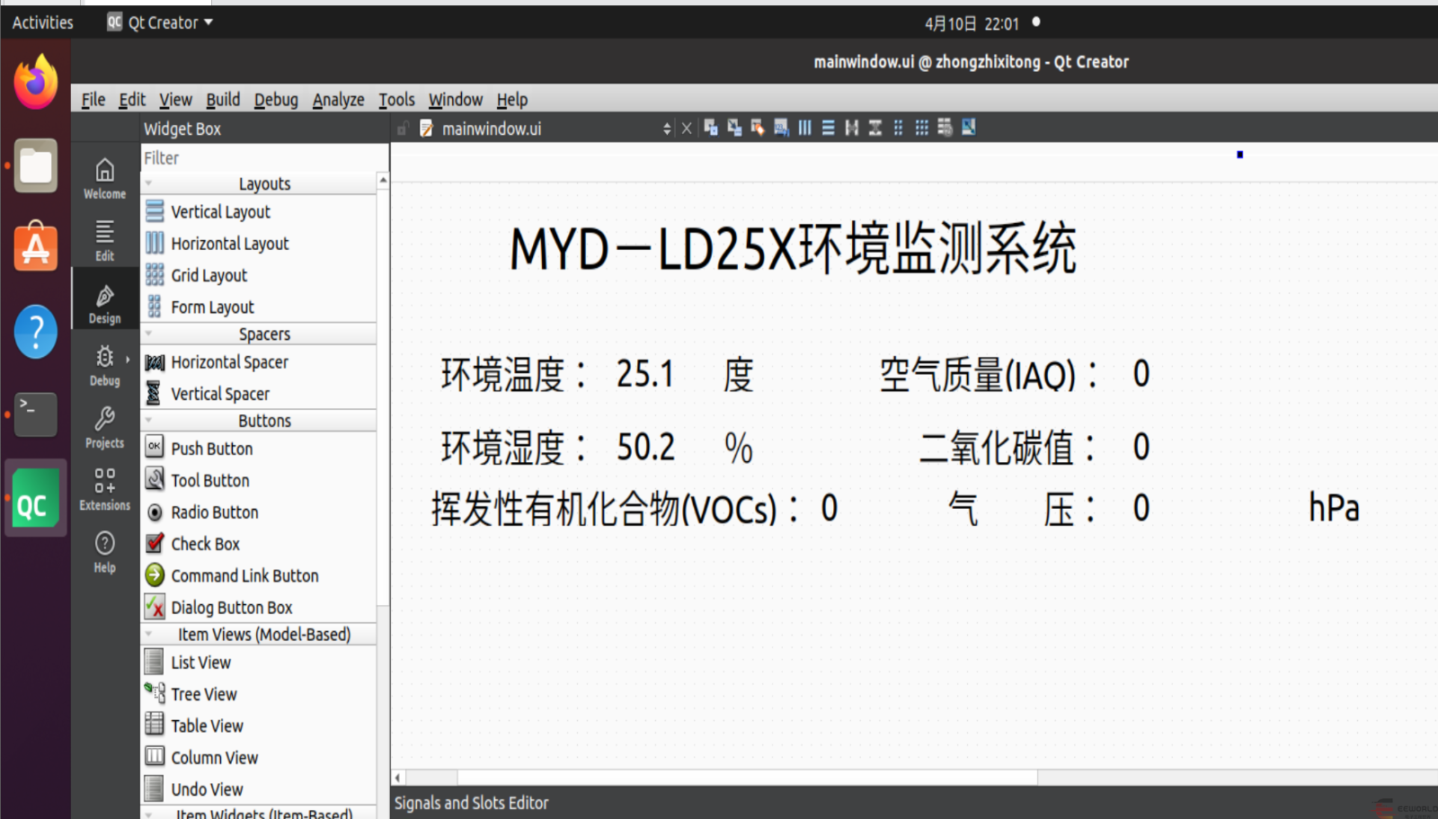Launch Firefox from the Ubuntu dock
Image resolution: width=1438 pixels, height=819 pixels.
[x=36, y=83]
